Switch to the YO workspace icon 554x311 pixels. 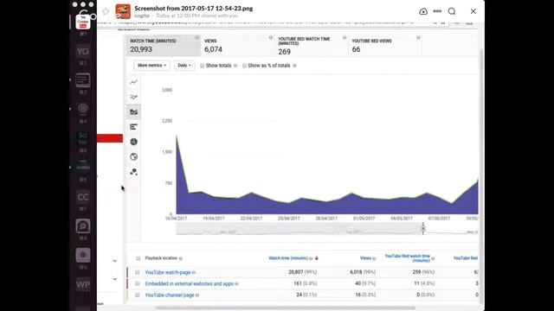click(x=83, y=52)
